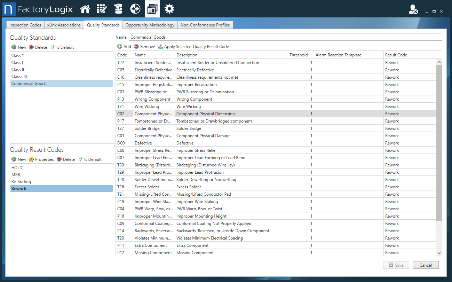Click the database stack icon in header
Viewport: 452px width, 282px height.
118,9
